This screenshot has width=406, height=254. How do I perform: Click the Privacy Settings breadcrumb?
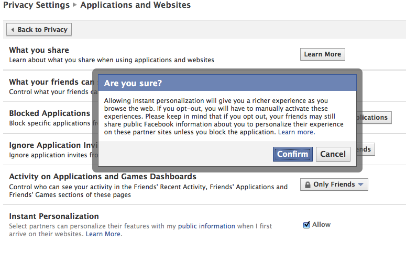point(37,5)
